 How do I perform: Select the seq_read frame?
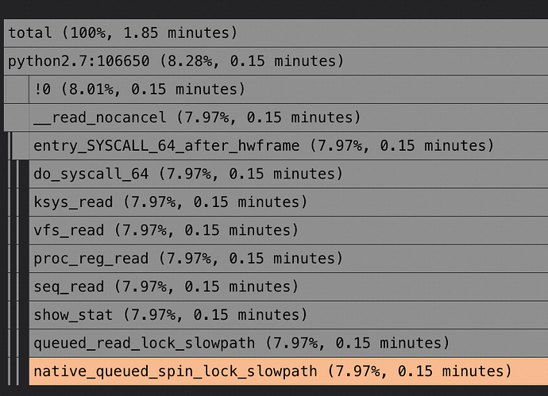tap(286, 286)
